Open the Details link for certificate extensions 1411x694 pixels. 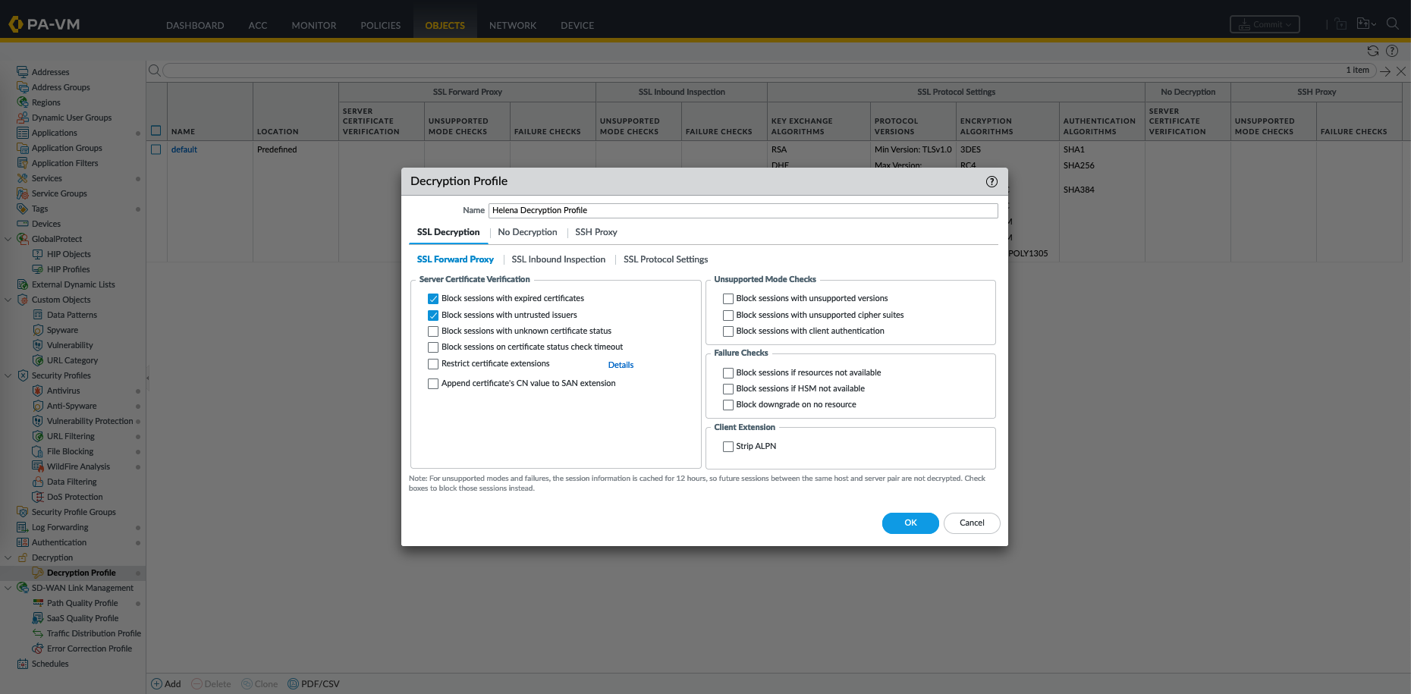pos(621,365)
